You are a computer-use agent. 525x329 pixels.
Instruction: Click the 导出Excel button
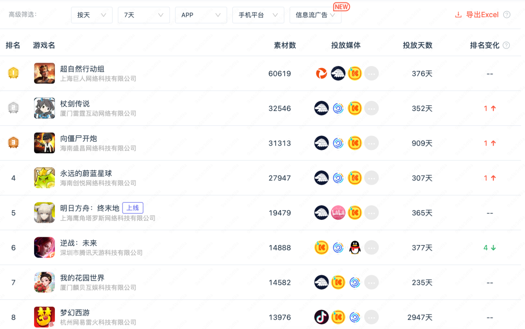pyautogui.click(x=477, y=15)
